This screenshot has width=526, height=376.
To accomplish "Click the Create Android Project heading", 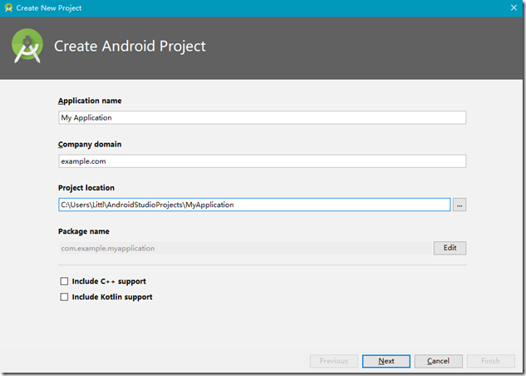I will coord(130,46).
